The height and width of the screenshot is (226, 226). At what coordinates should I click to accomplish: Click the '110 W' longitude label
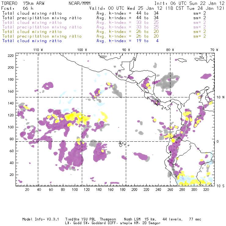coord(38,50)
